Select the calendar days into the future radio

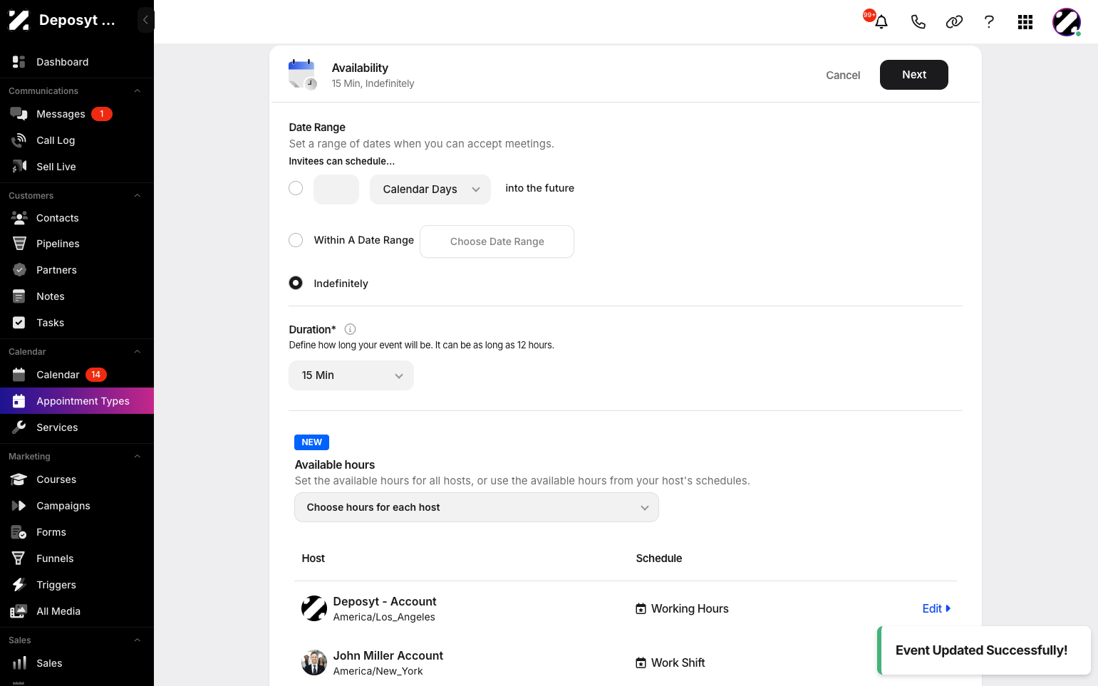(x=296, y=188)
